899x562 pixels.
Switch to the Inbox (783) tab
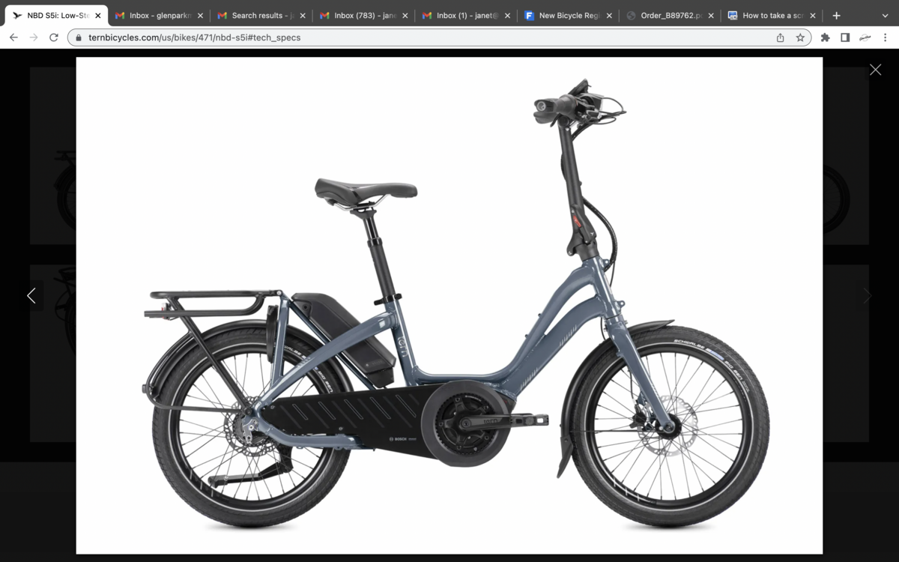360,14
